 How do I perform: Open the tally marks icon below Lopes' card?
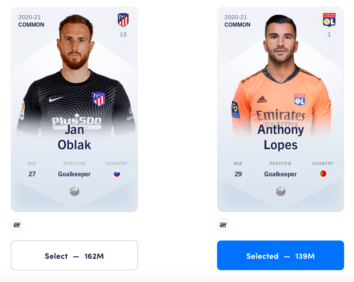coord(223,225)
